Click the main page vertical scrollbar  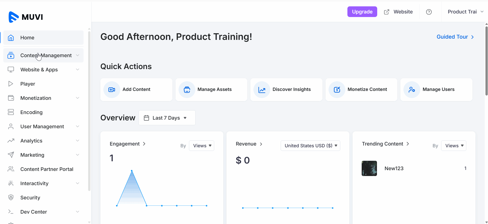[x=486, y=61]
